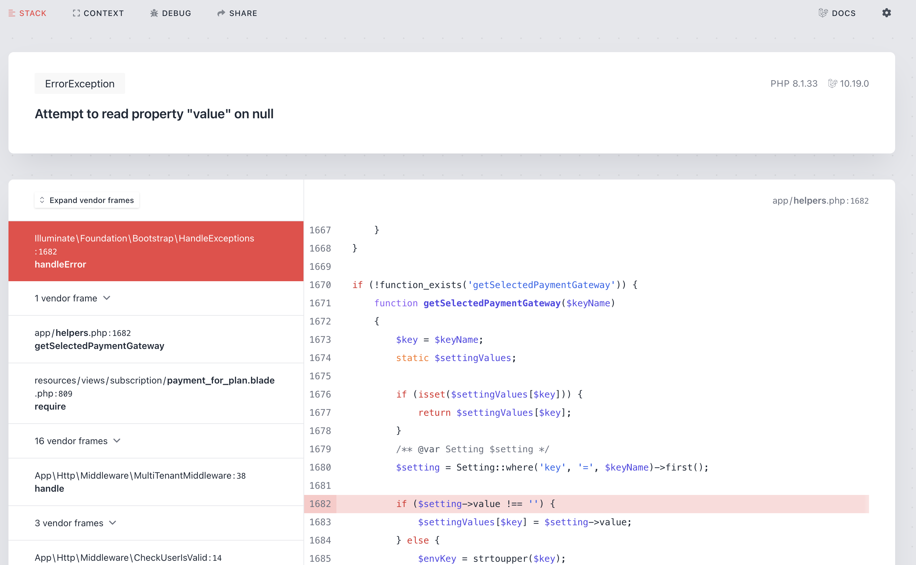Click line number 1667
The height and width of the screenshot is (565, 916).
point(320,230)
